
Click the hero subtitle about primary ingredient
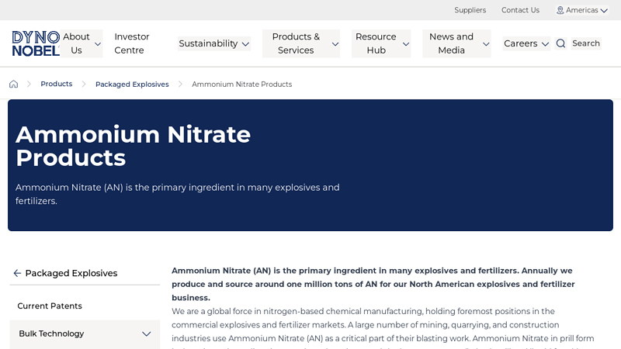tap(178, 194)
